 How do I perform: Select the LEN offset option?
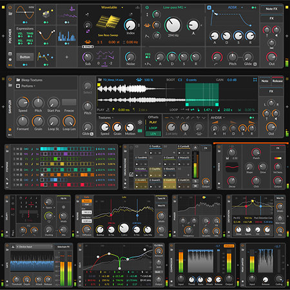pyautogui.click(x=153, y=133)
